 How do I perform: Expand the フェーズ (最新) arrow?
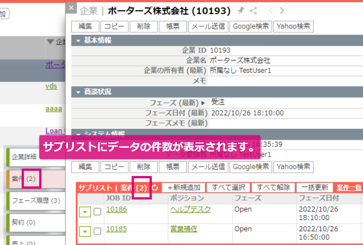click(203, 103)
